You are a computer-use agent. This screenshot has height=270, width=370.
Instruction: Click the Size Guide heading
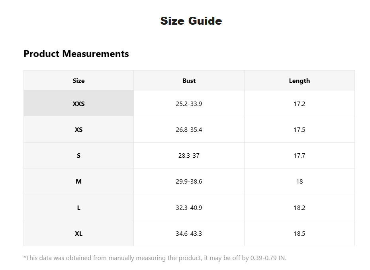pos(191,21)
